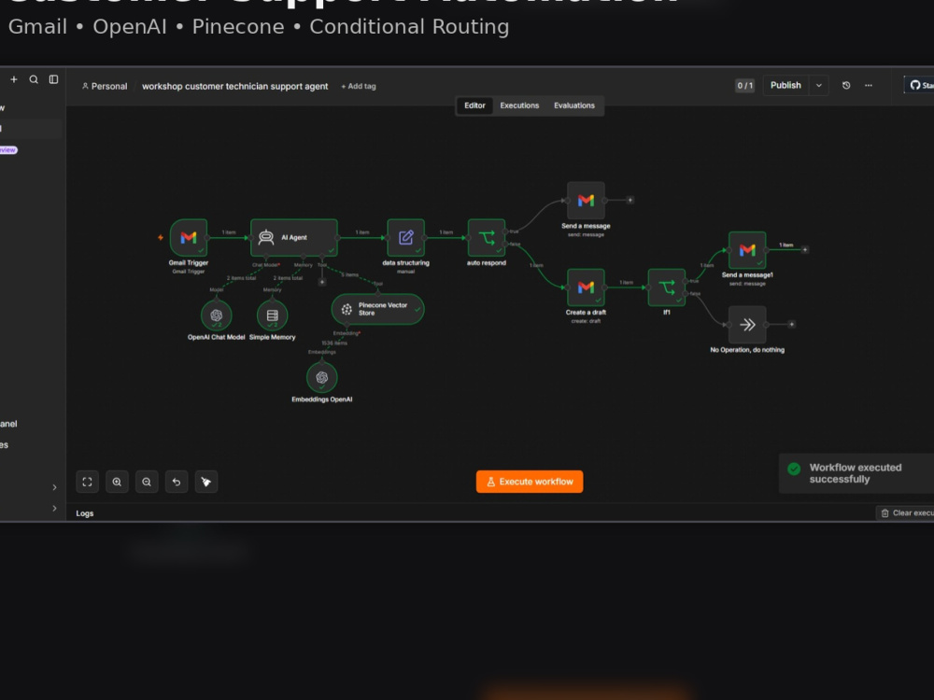Select the If1 condition node
This screenshot has width=934, height=700.
(667, 287)
